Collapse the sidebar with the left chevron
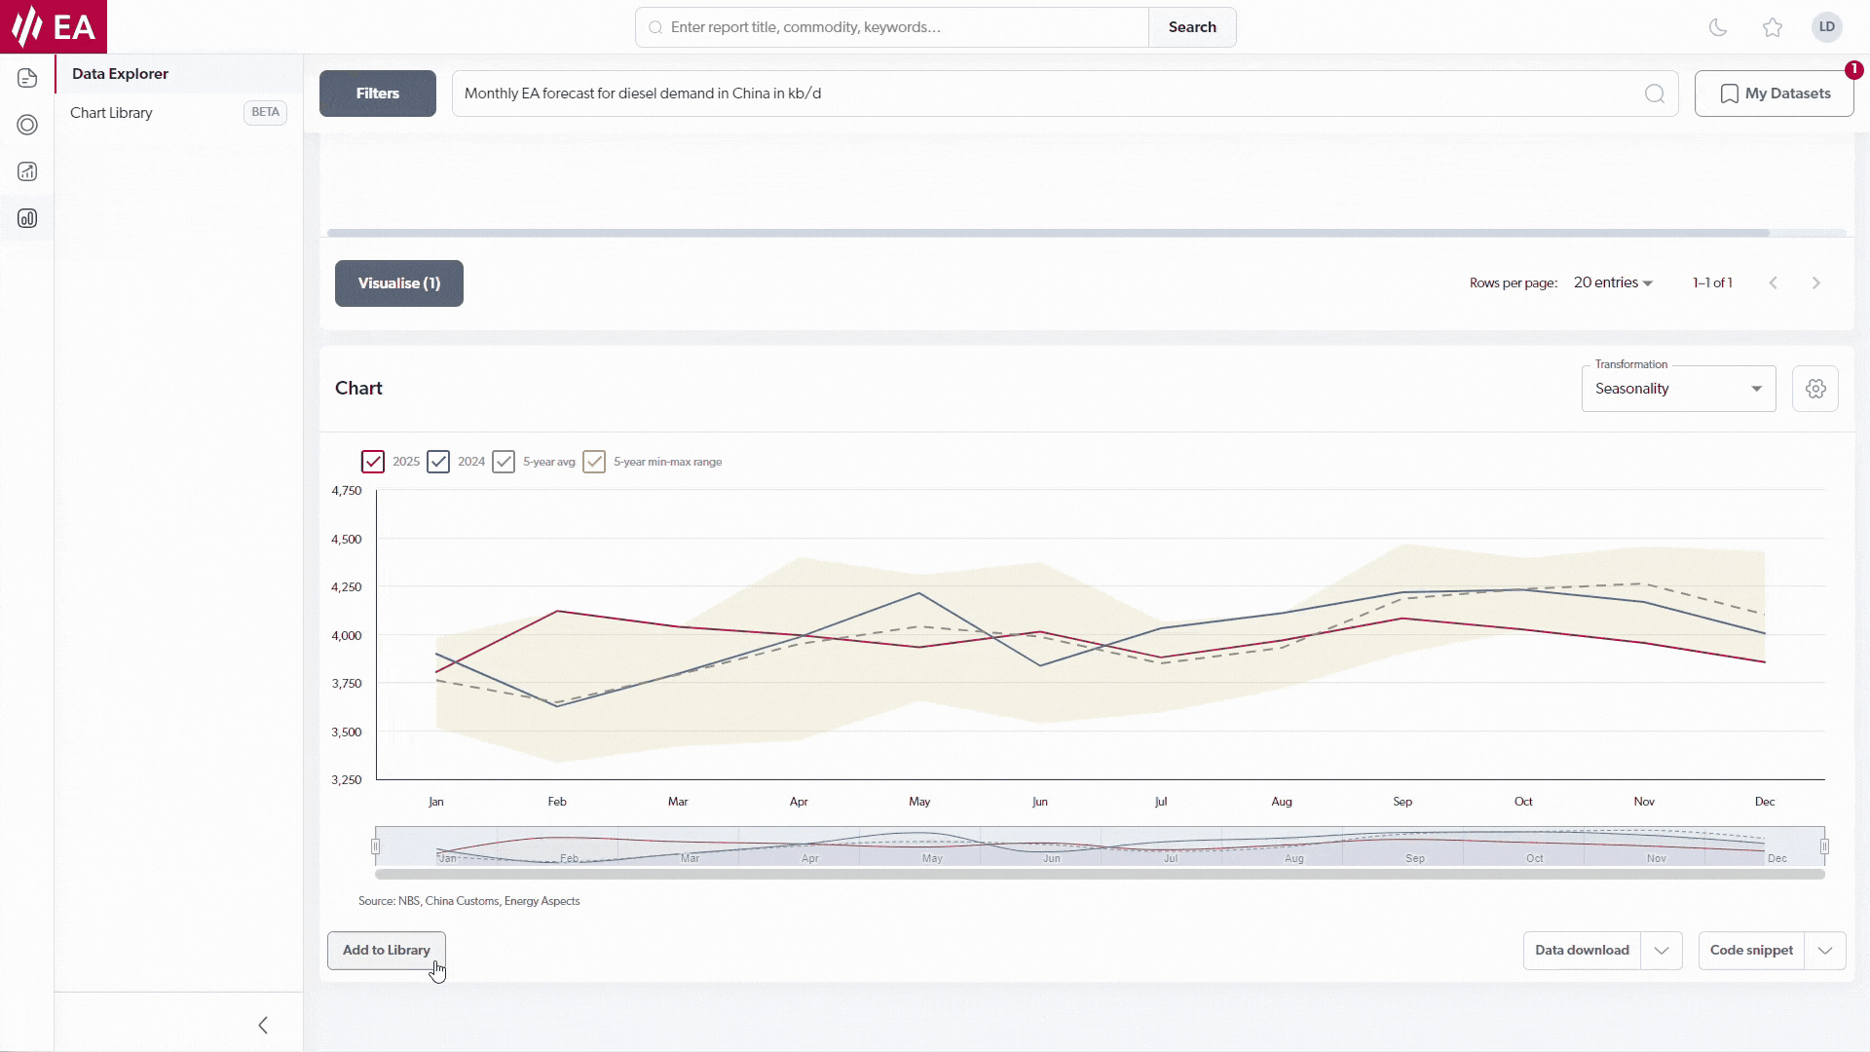 [263, 1025]
